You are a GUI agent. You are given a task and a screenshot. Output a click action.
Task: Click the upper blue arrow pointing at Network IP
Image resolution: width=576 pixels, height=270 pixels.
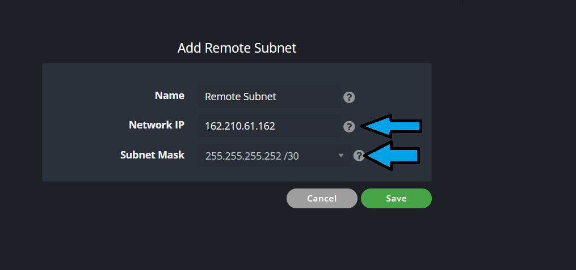(392, 126)
